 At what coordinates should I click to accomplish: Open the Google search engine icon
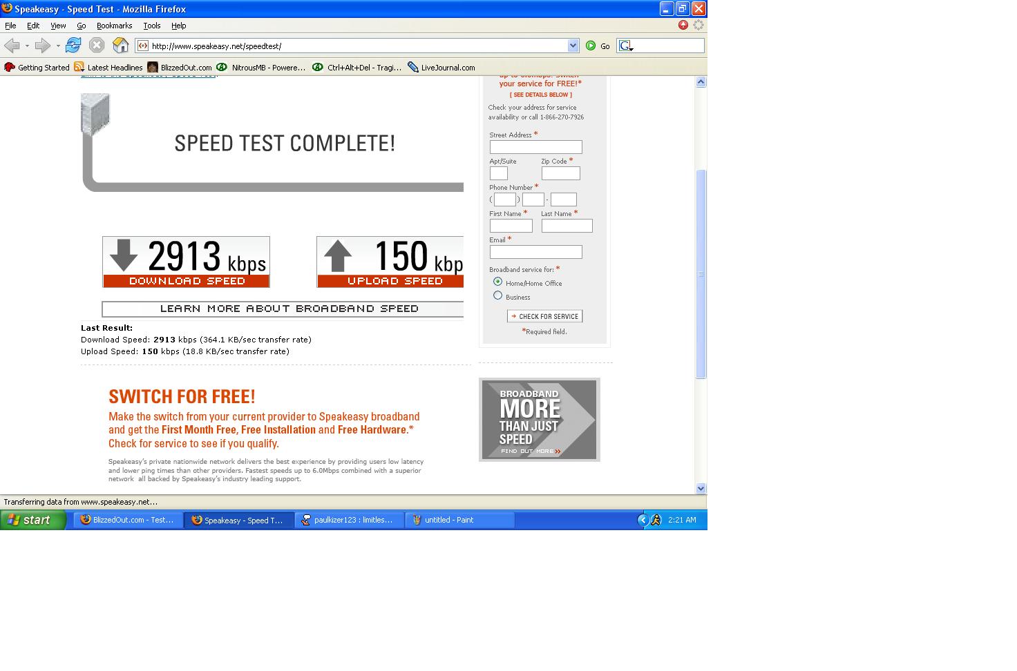(x=625, y=46)
